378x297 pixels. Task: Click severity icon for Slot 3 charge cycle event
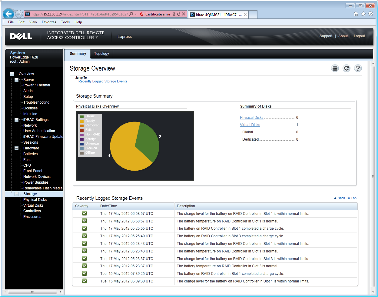click(x=85, y=236)
